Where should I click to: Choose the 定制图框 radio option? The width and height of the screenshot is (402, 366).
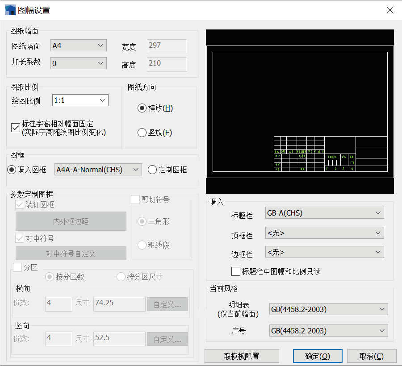(152, 170)
